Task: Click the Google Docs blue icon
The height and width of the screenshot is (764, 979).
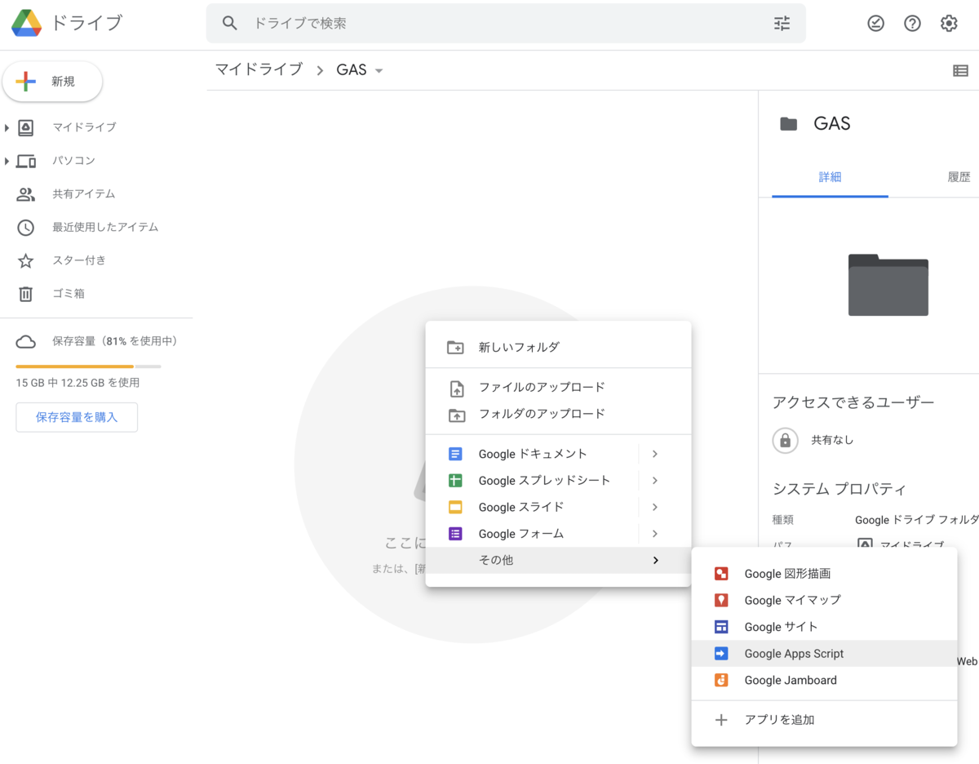Action: [x=456, y=454]
